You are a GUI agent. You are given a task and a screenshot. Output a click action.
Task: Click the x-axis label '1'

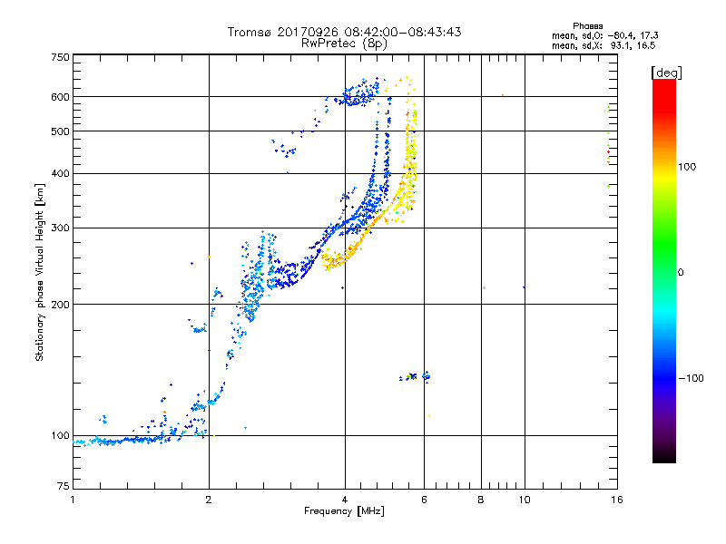click(x=73, y=500)
